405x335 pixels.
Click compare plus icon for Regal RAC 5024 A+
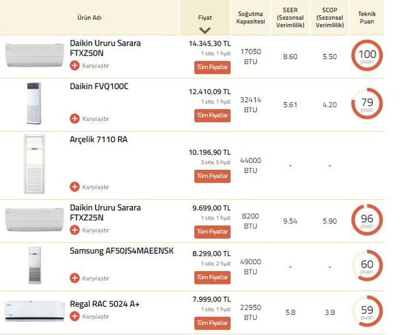tap(74, 316)
